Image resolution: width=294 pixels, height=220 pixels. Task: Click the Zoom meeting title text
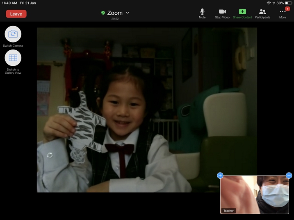[115, 13]
